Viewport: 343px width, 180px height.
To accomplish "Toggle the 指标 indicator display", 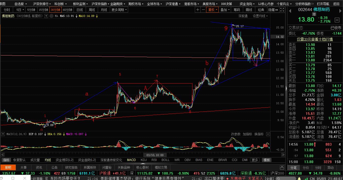I will click(x=6, y=160).
